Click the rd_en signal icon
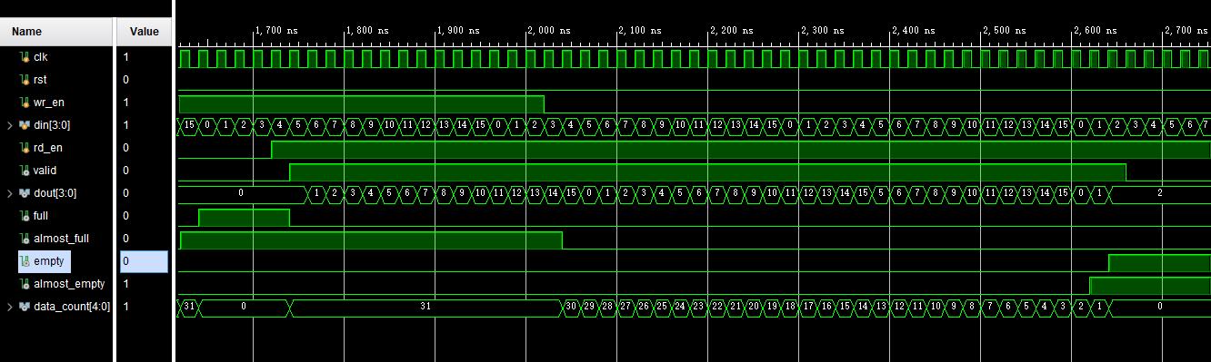1211x362 pixels. click(x=25, y=148)
